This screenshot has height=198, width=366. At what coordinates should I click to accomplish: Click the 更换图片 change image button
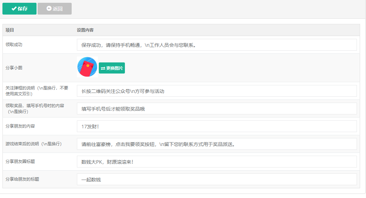point(112,68)
